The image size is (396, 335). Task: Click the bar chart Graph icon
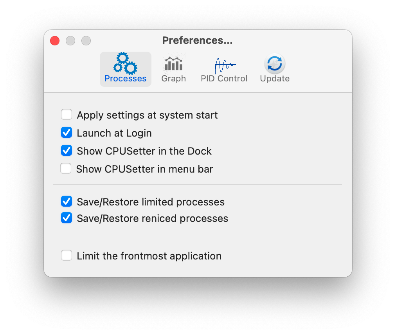(x=173, y=63)
